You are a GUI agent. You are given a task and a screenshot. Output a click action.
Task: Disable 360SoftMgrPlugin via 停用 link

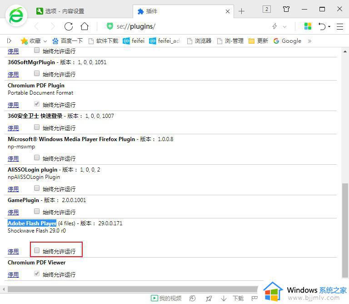click(x=13, y=75)
